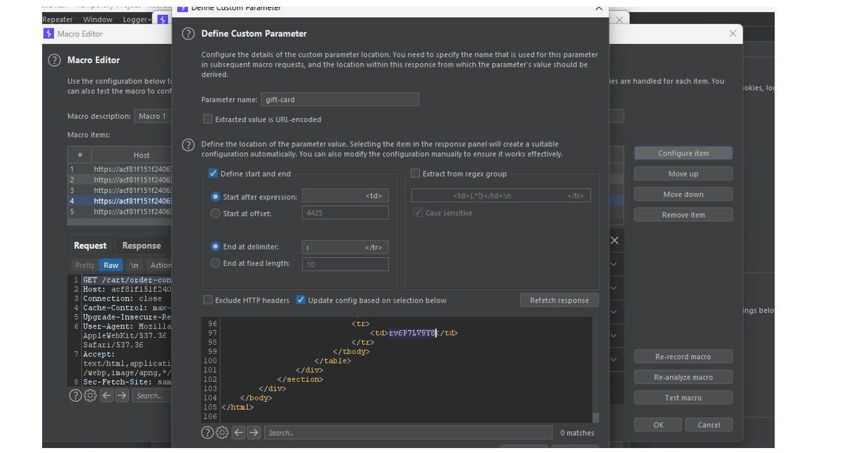Click the </section> line in the response
The width and height of the screenshot is (849, 453).
tap(300, 379)
